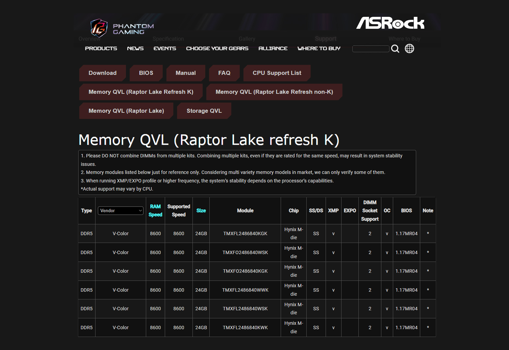Sort table by Size column
The height and width of the screenshot is (350, 509).
[x=201, y=211]
